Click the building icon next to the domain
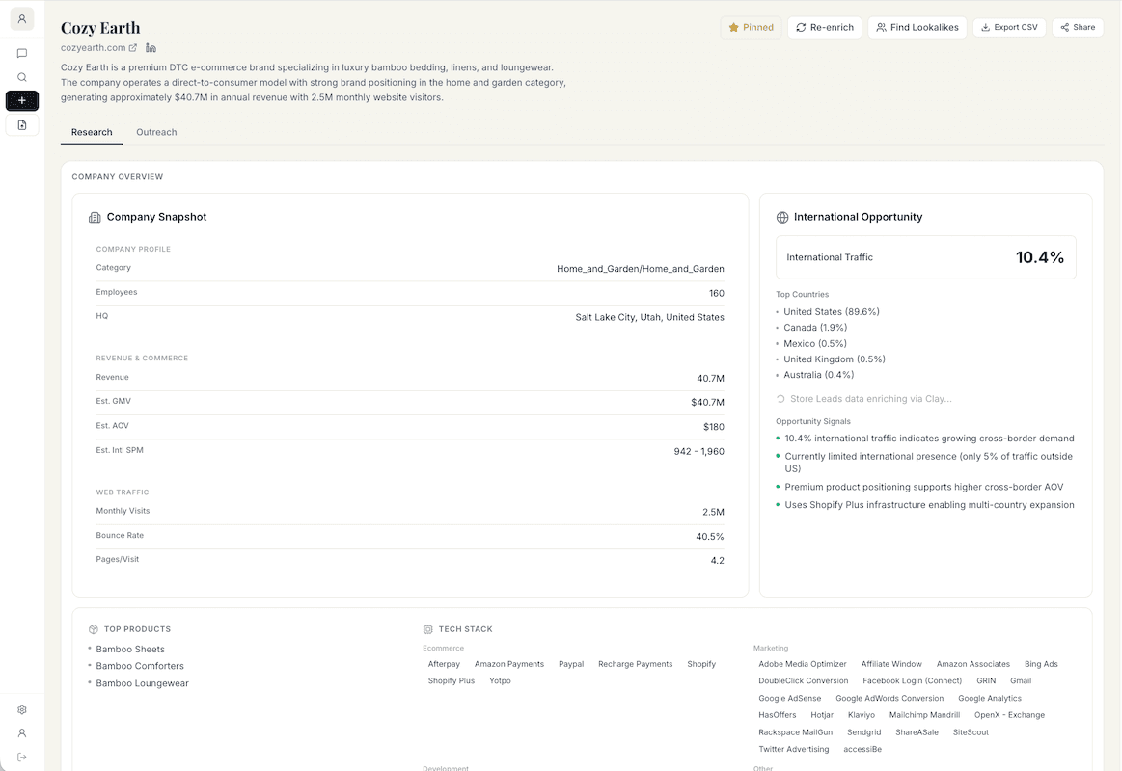The width and height of the screenshot is (1122, 771). (150, 46)
